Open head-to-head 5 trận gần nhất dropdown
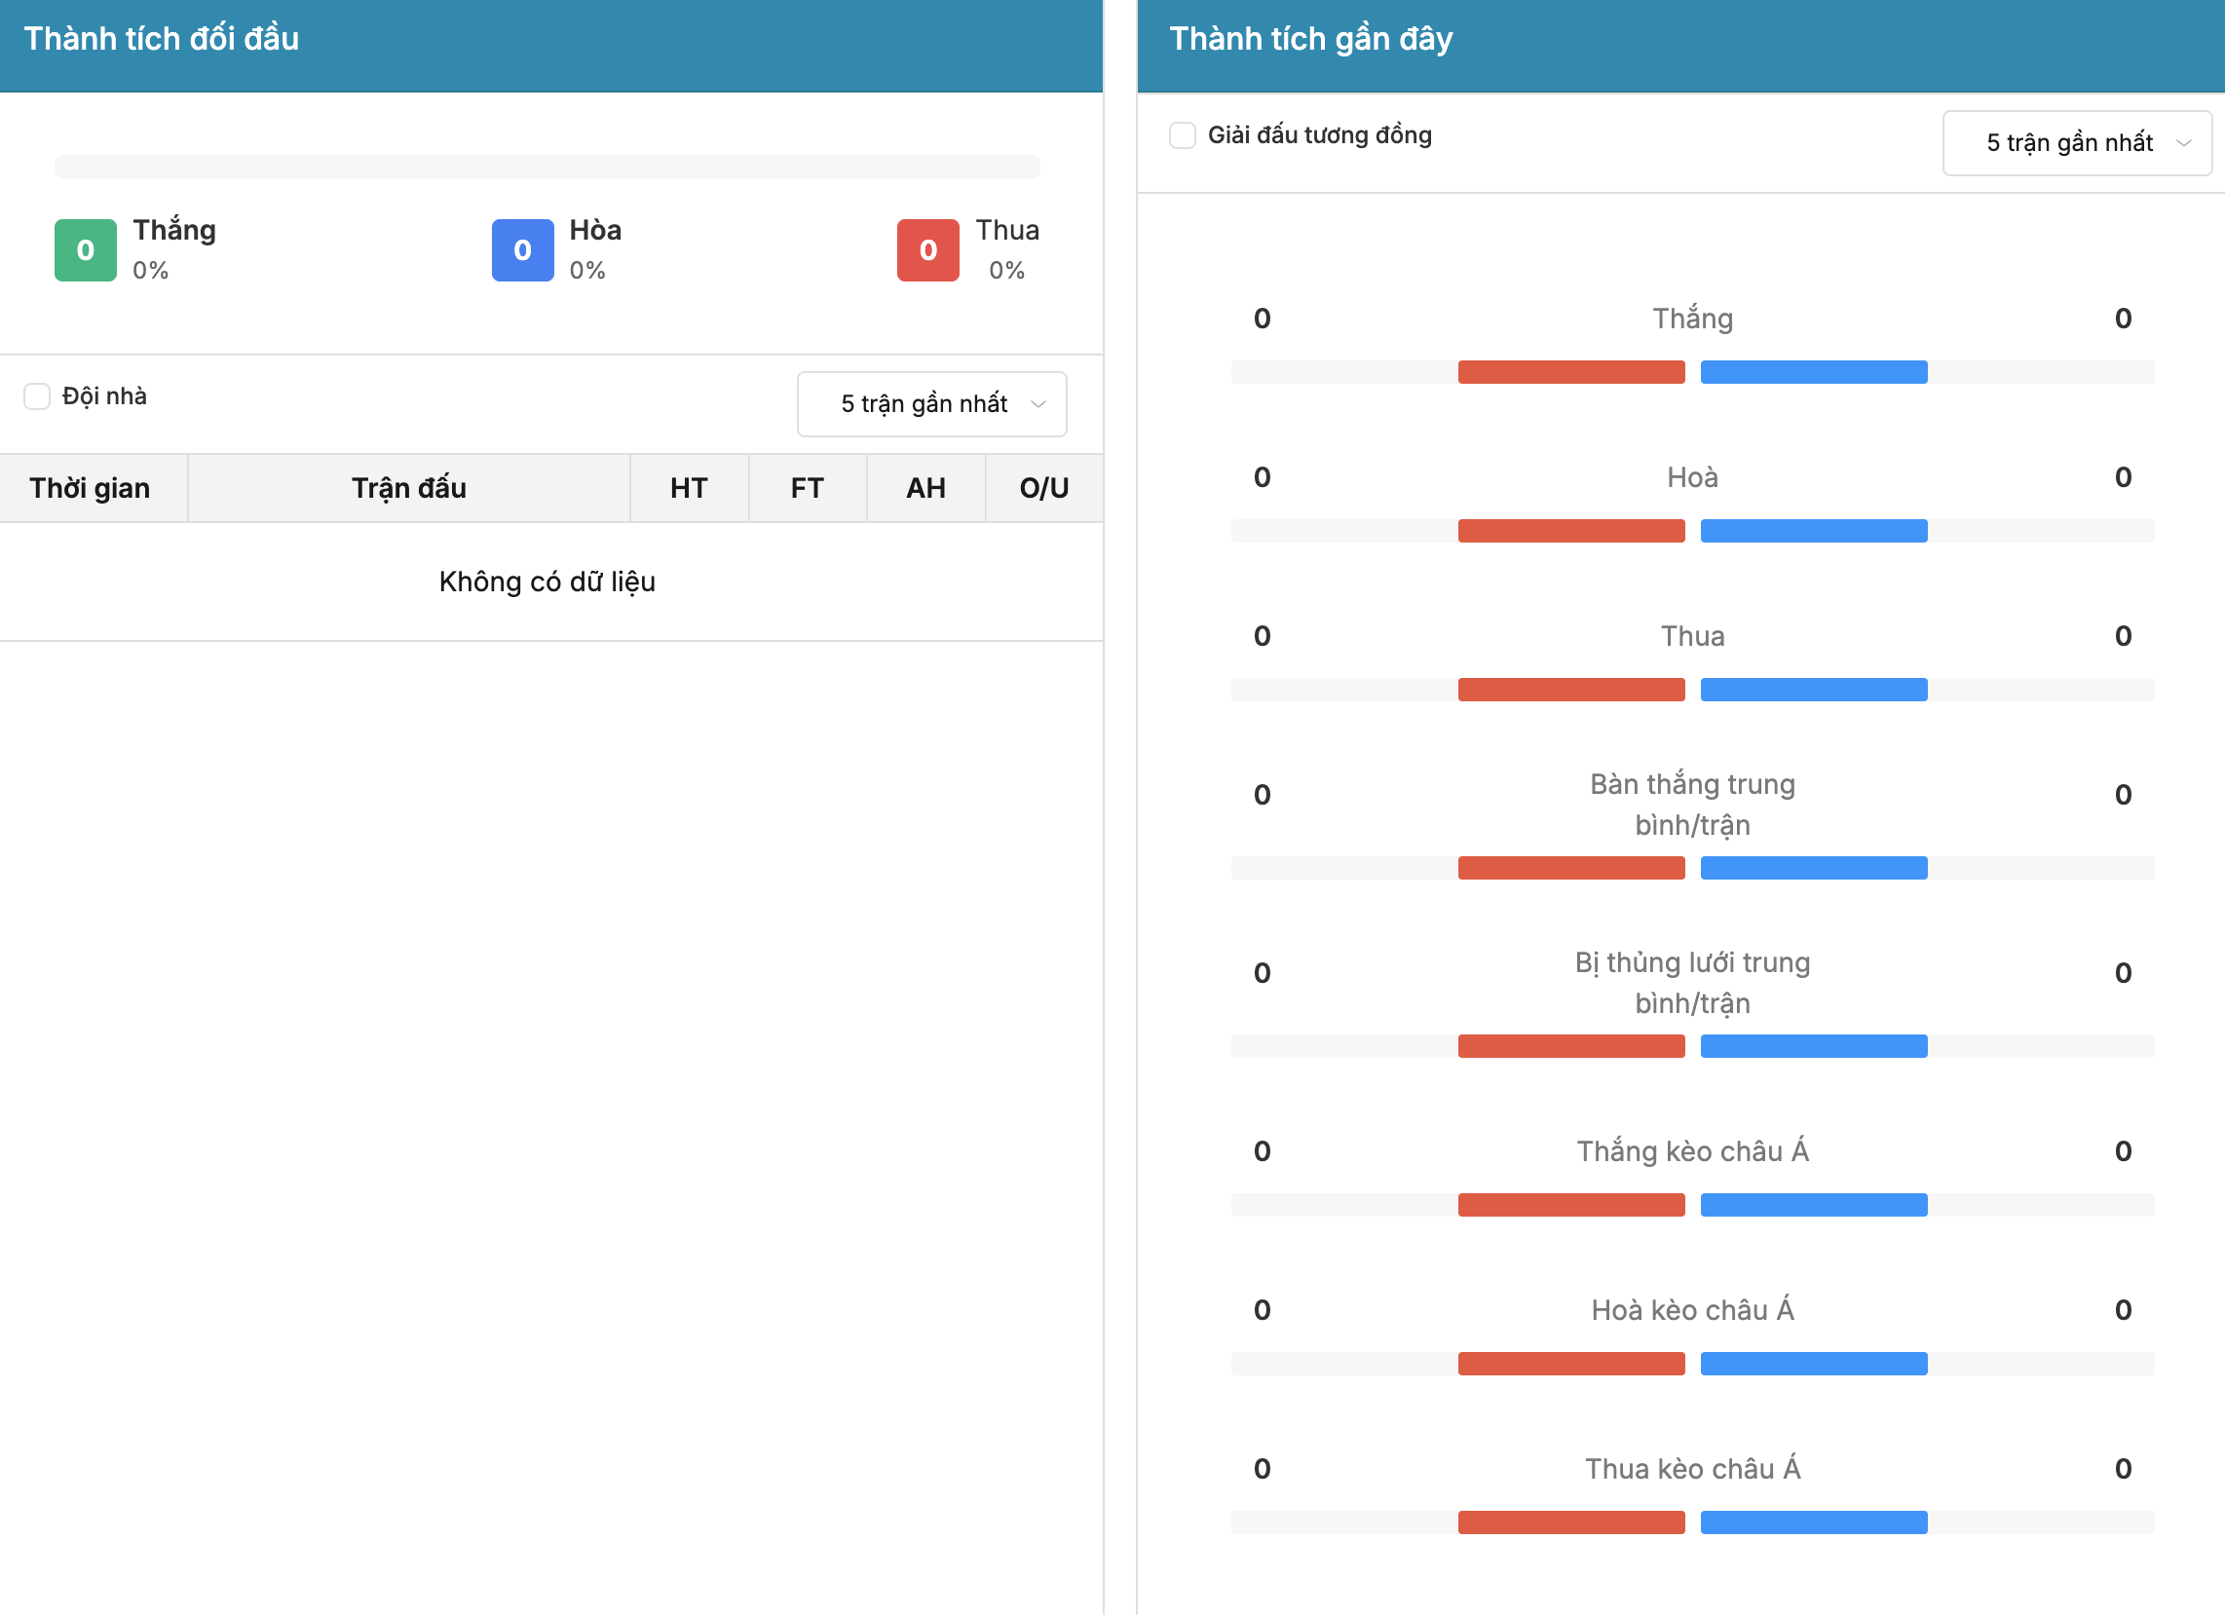 click(x=931, y=404)
